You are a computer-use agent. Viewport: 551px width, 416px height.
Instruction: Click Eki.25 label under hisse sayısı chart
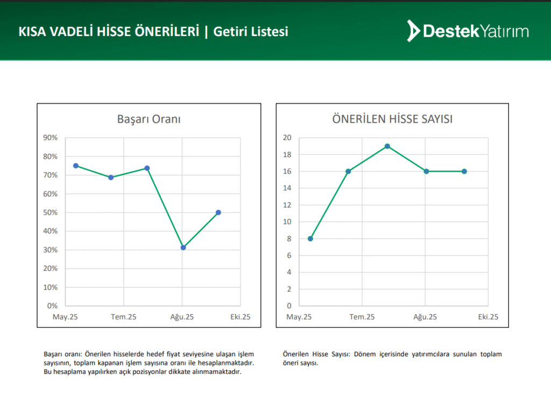[488, 317]
